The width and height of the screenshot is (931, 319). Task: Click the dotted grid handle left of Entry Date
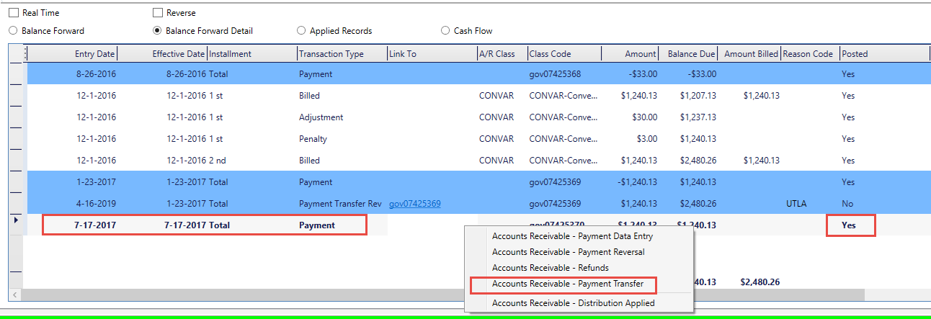point(26,54)
